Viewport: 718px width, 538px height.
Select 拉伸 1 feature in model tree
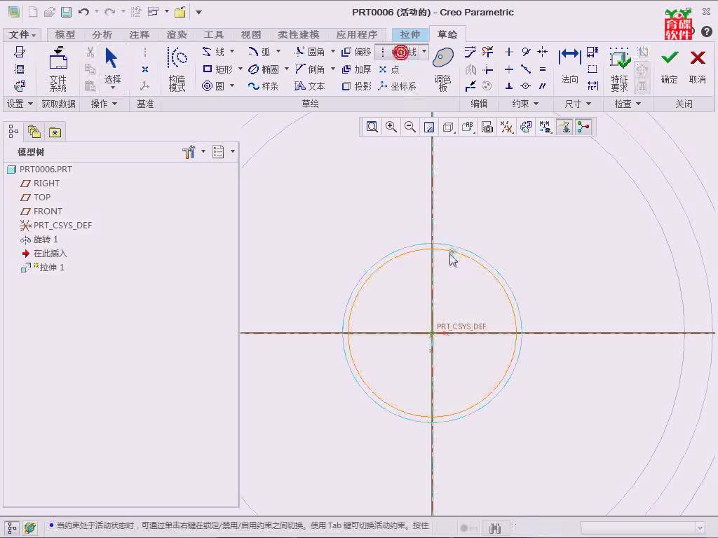click(42, 267)
